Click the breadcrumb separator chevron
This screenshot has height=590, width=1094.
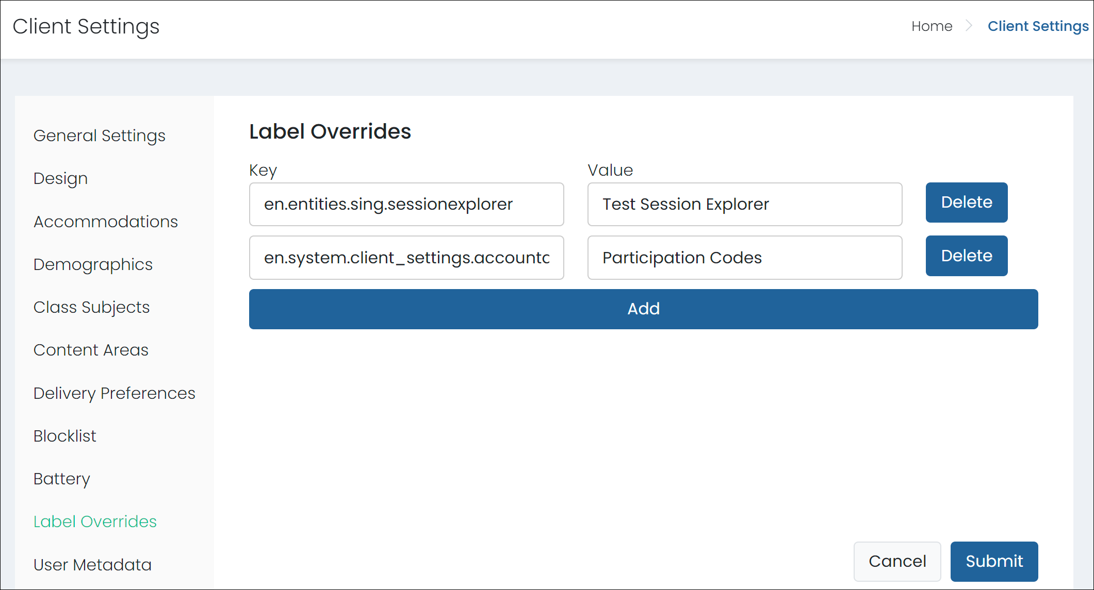tap(969, 26)
